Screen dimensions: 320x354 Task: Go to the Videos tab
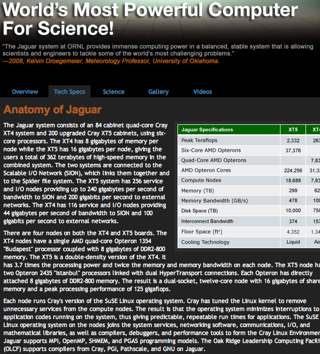[x=202, y=92]
